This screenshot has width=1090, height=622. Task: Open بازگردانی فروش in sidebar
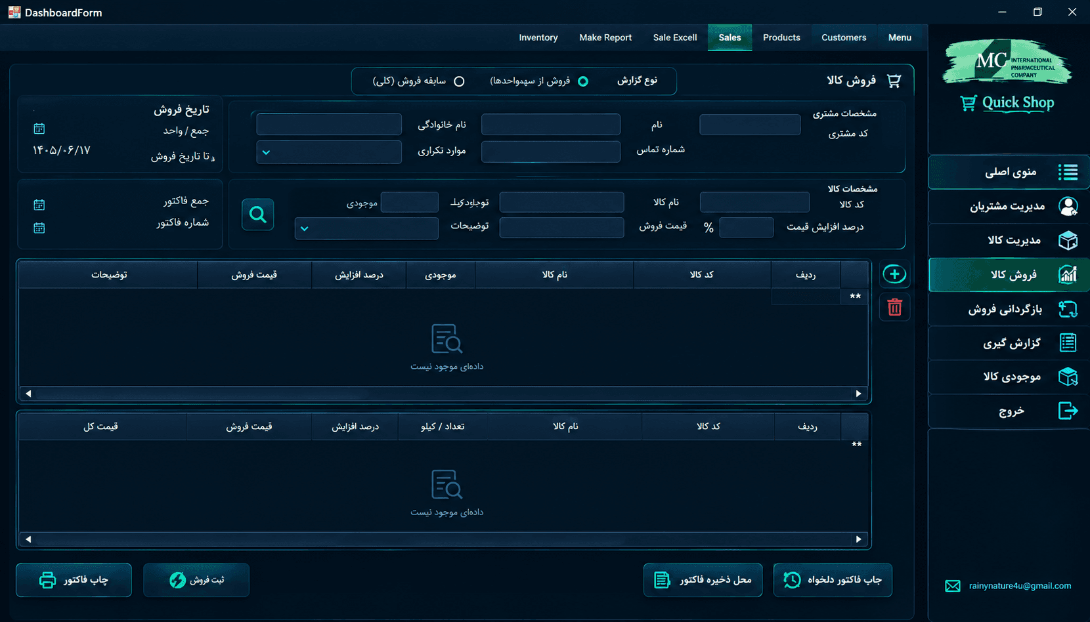click(1009, 309)
